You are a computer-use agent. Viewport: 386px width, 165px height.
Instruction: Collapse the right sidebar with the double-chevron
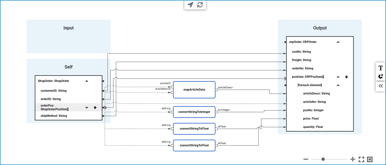380,86
